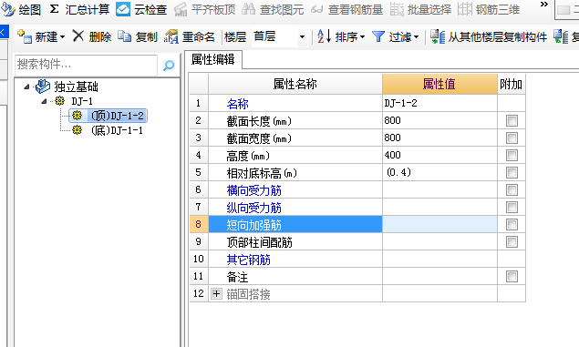Open the 新建 dropdown arrow
Screen dimensions: 579x347
[62, 36]
